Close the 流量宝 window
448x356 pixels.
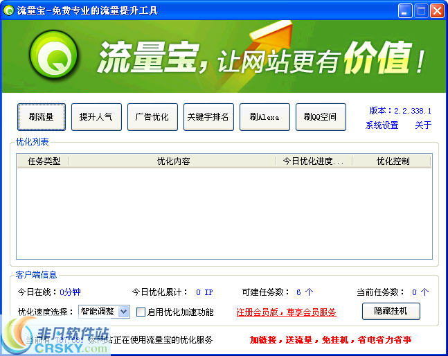437,11
